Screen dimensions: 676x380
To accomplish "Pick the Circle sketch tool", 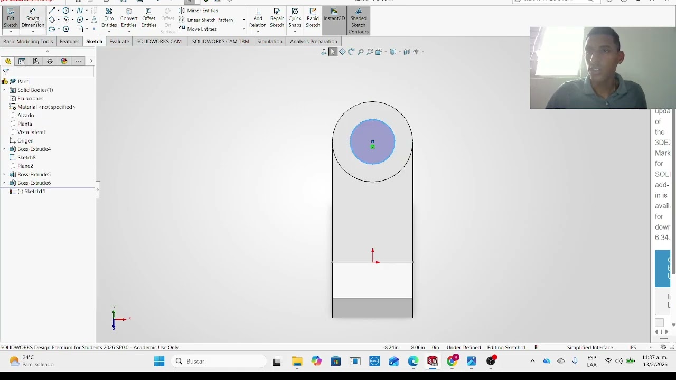I will (66, 11).
